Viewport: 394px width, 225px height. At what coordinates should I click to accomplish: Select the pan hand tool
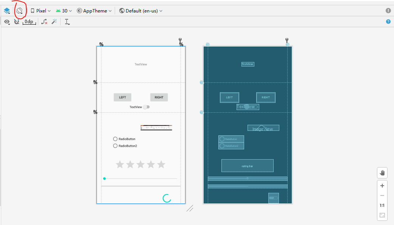click(382, 173)
